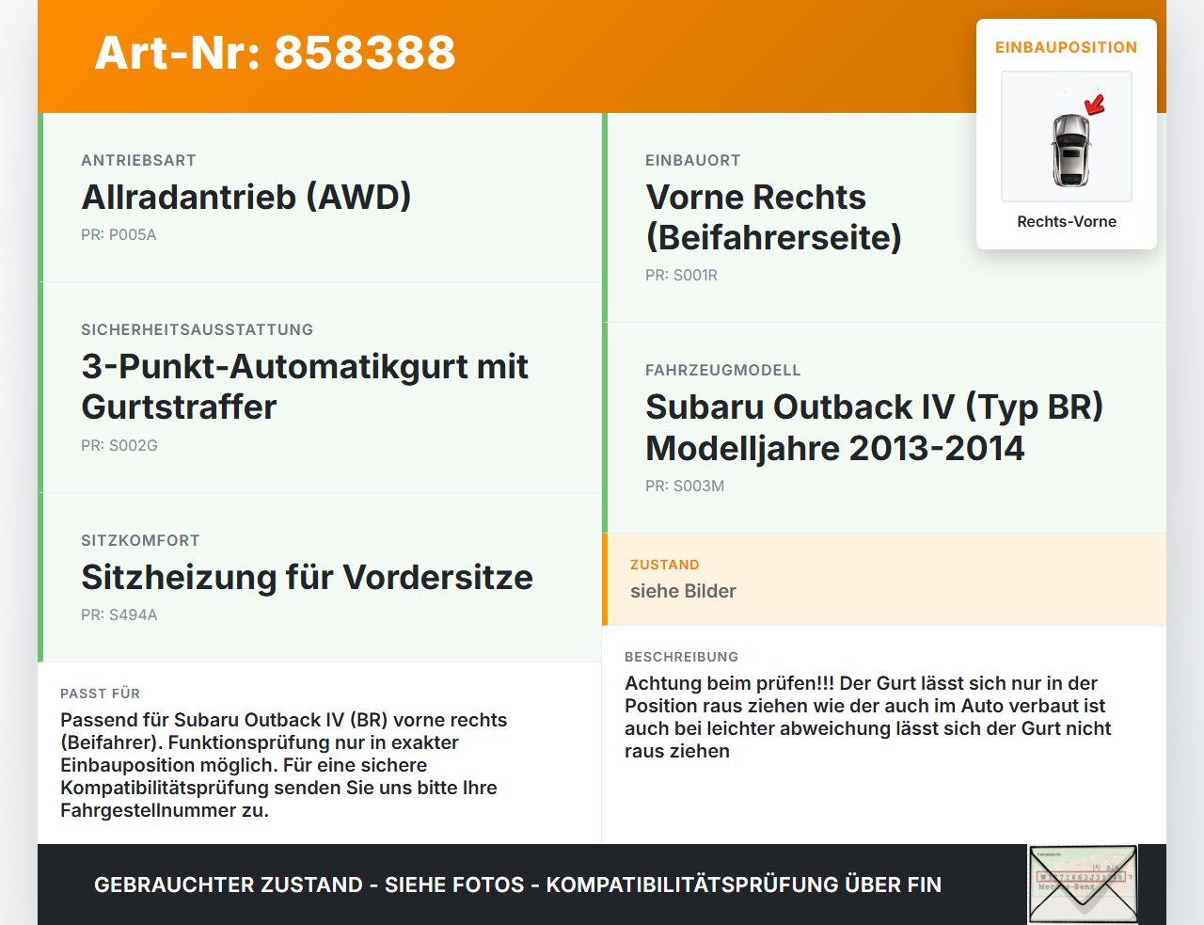Image resolution: width=1204 pixels, height=925 pixels.
Task: Click the EINBAUORT label
Action: click(693, 160)
